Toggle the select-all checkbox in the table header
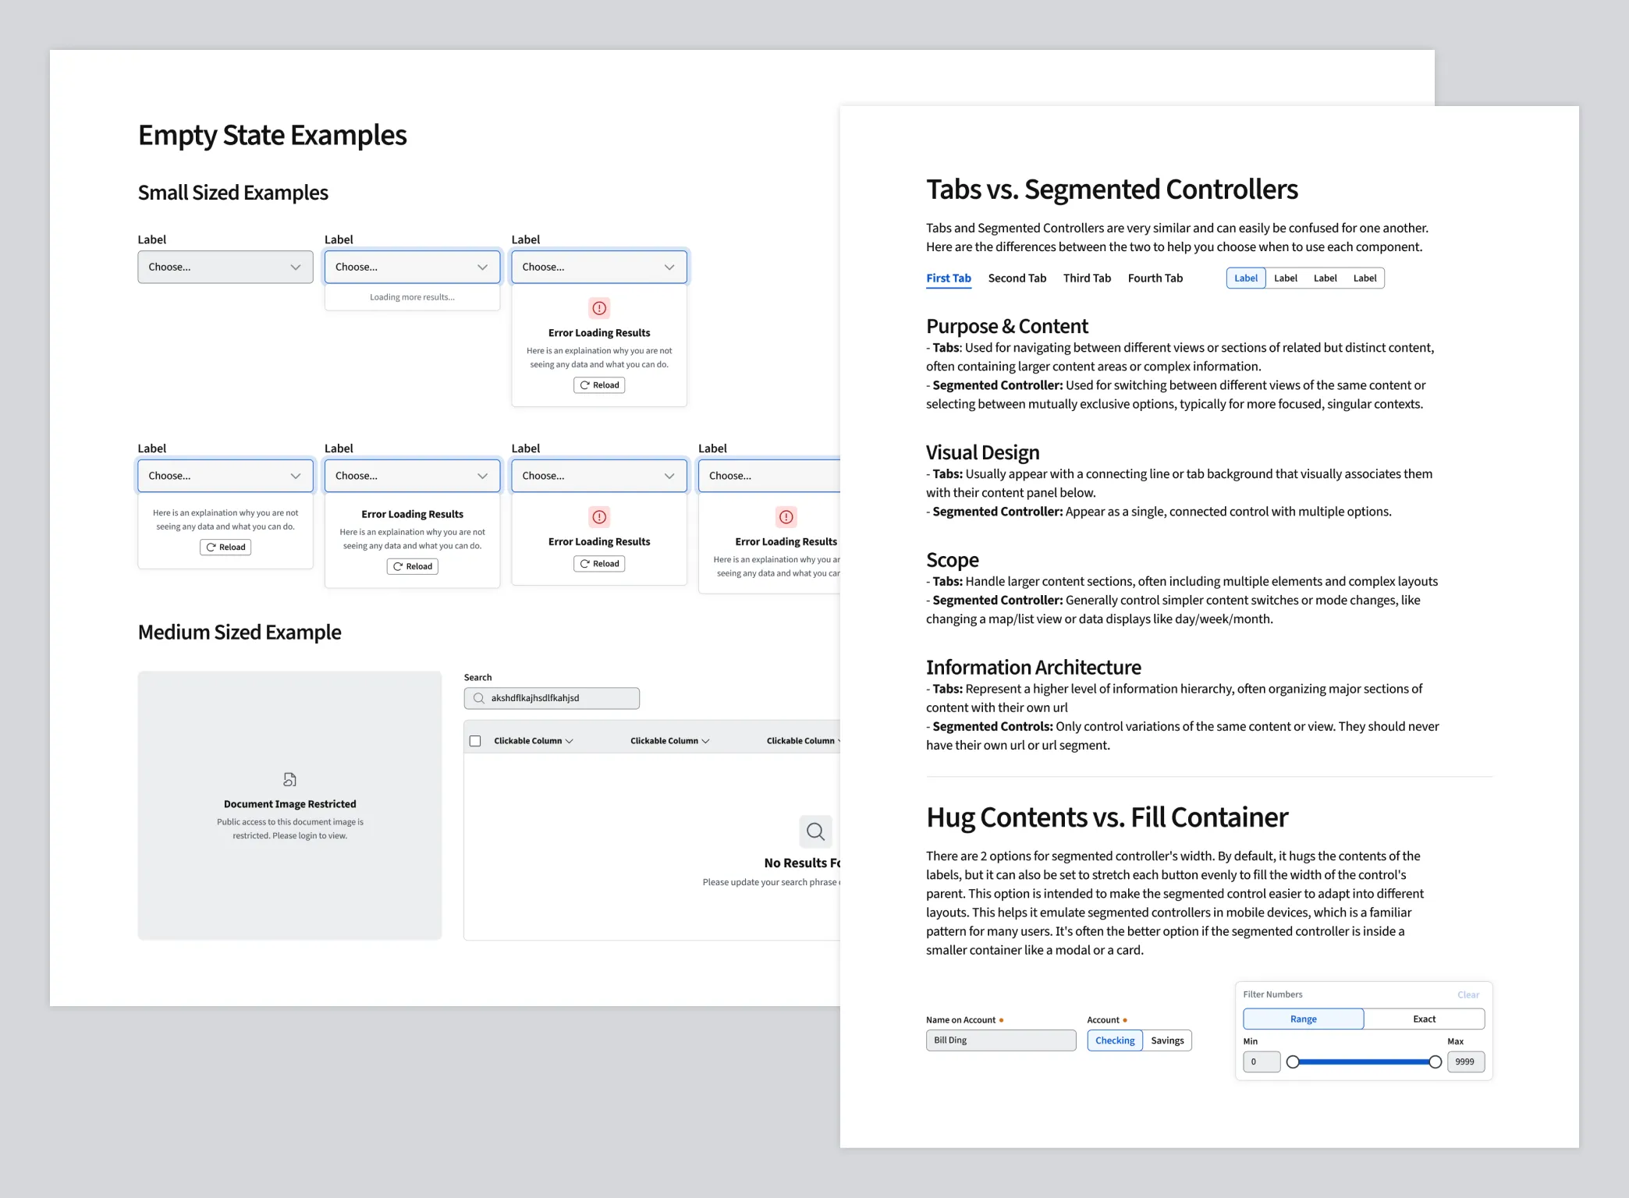 pyautogui.click(x=475, y=739)
